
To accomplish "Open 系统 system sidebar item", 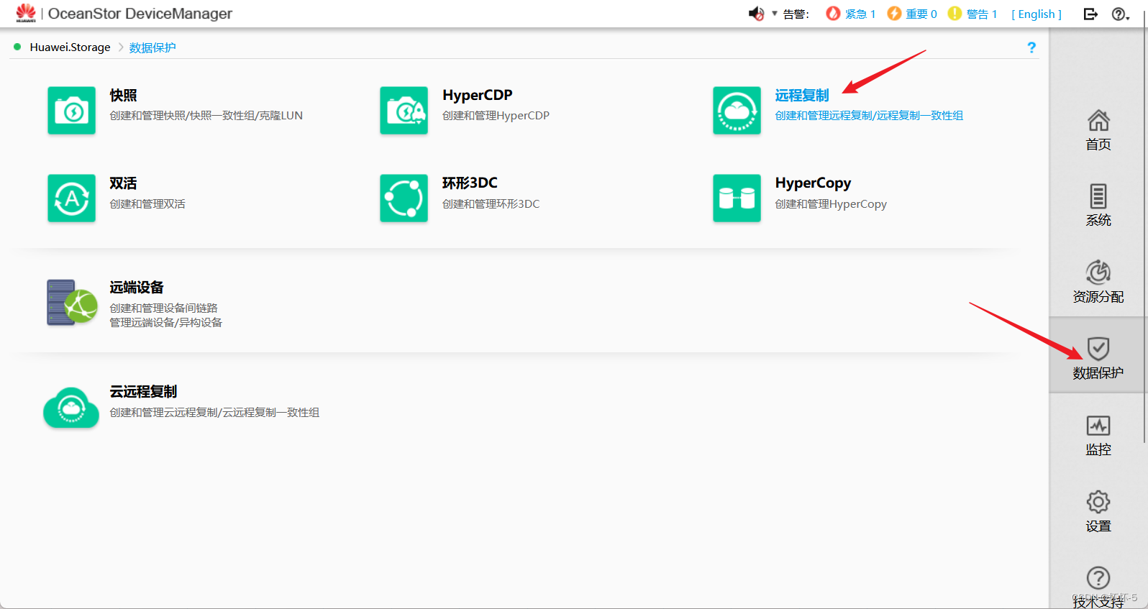I will click(1098, 206).
